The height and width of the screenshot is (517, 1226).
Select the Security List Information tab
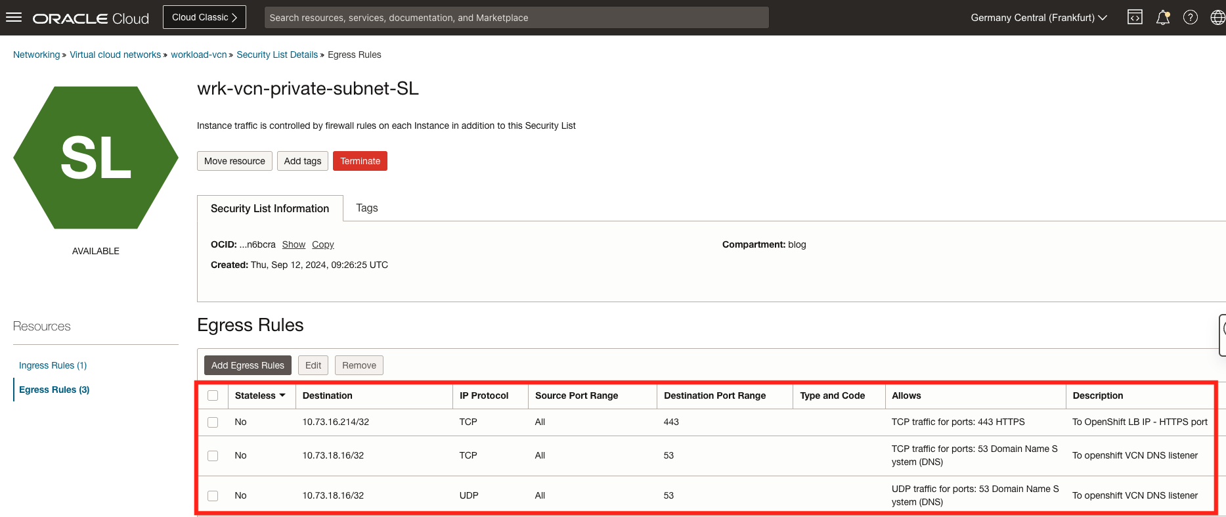[x=270, y=208]
